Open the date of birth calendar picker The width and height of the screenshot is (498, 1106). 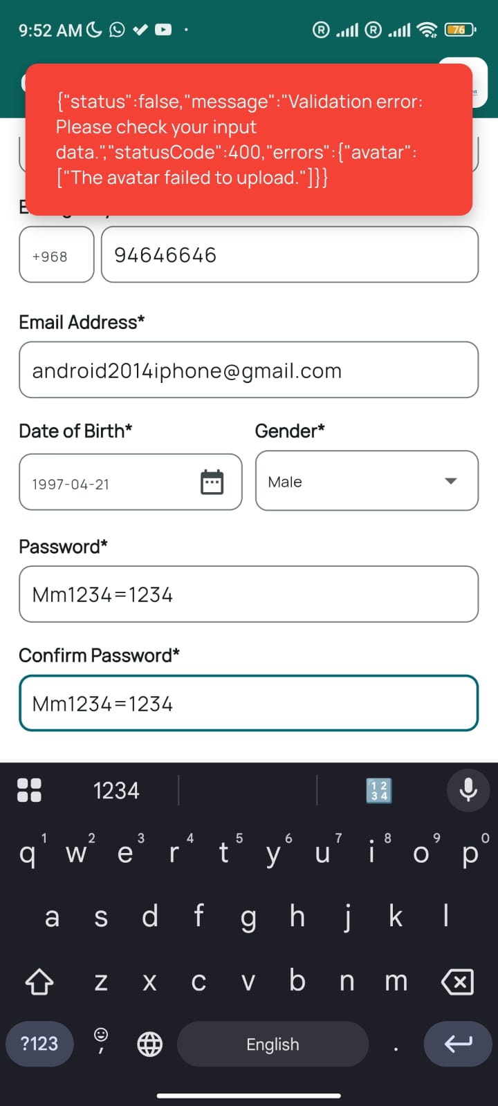(x=212, y=482)
